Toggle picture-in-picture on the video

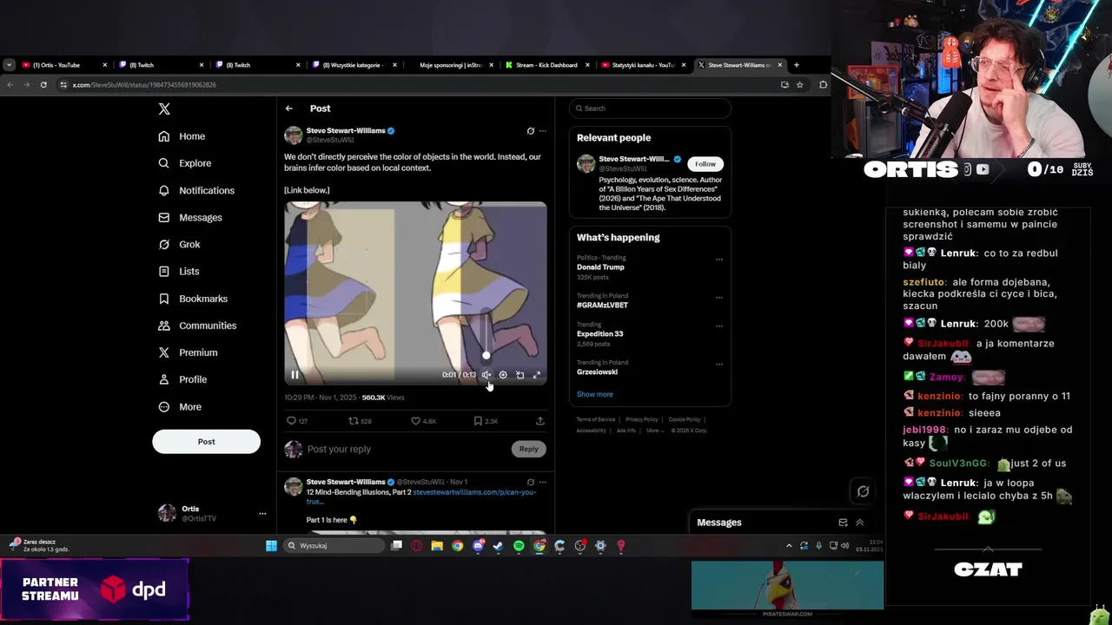pyautogui.click(x=520, y=375)
